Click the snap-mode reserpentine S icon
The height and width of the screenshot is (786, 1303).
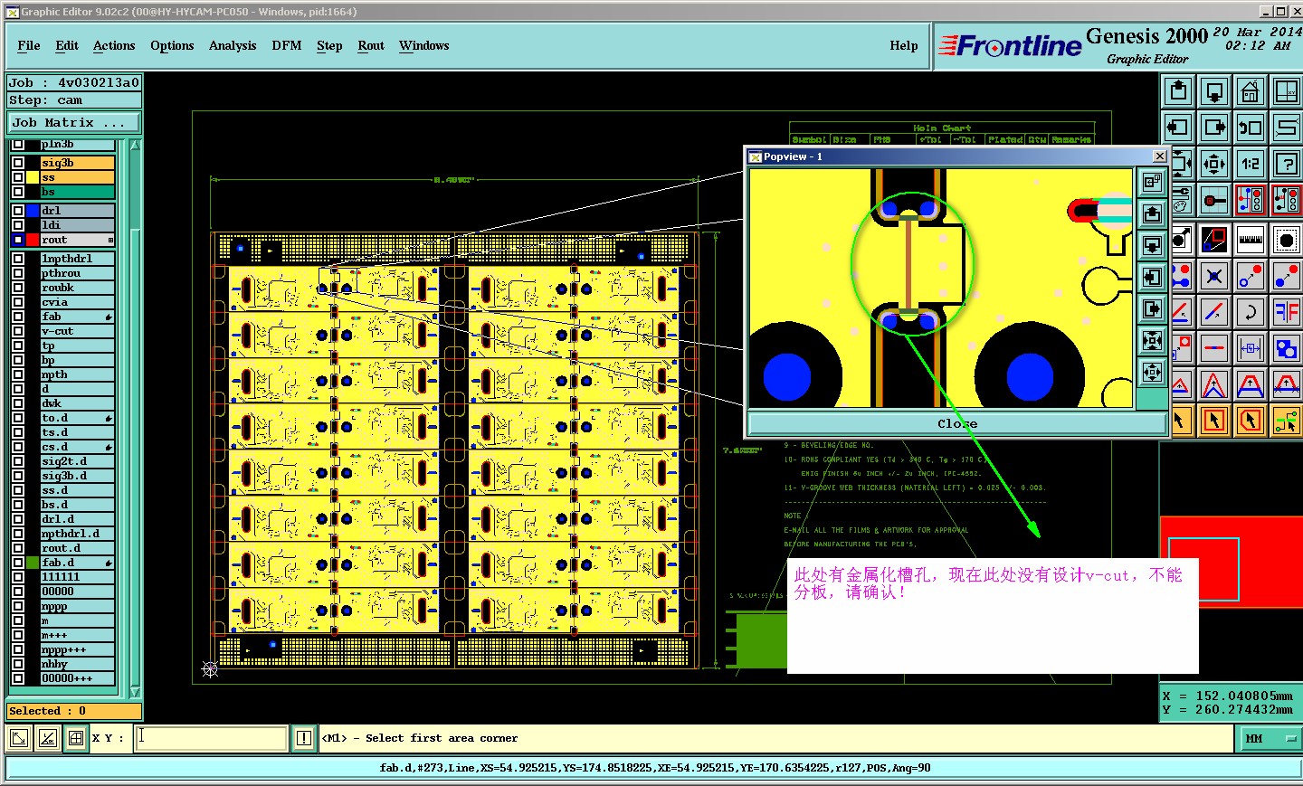(x=1286, y=128)
